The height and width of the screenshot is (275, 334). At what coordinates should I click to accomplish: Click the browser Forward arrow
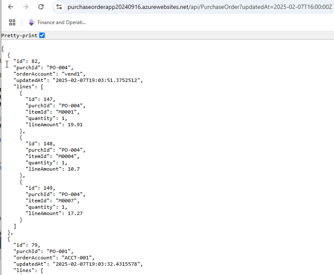(26, 7)
